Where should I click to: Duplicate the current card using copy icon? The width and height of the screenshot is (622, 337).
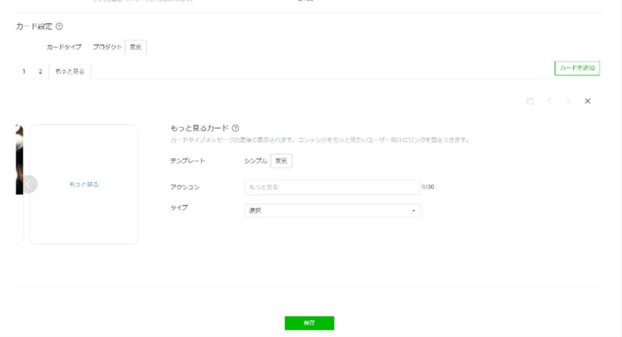[530, 101]
